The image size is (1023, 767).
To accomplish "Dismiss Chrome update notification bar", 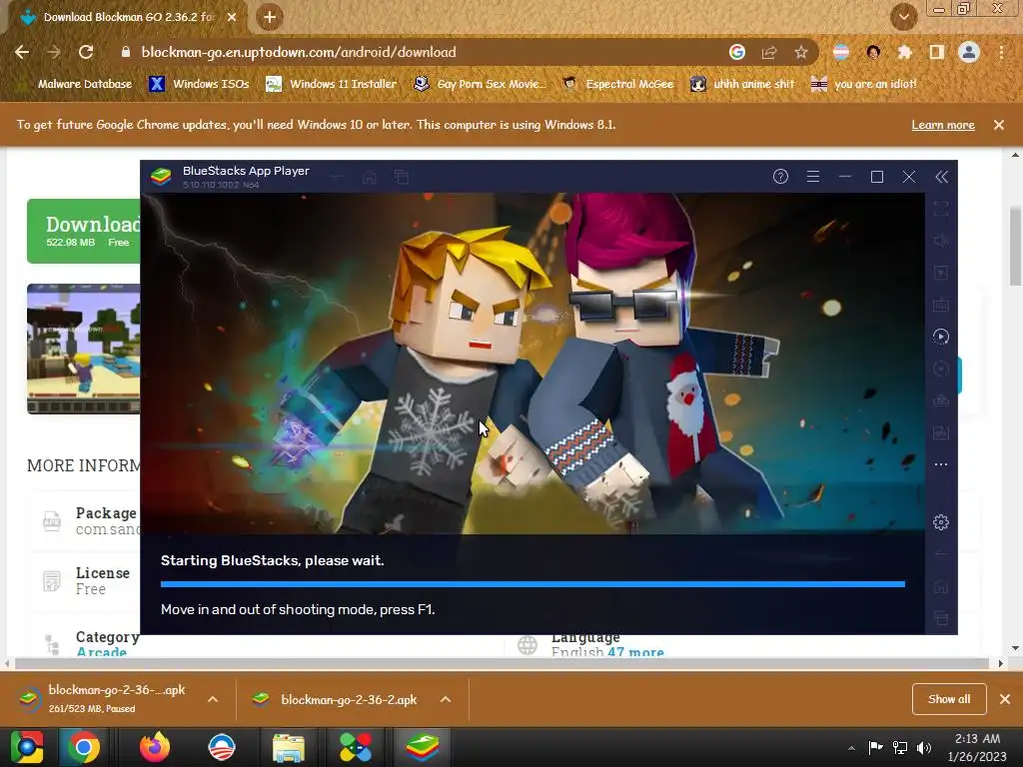I will (999, 125).
